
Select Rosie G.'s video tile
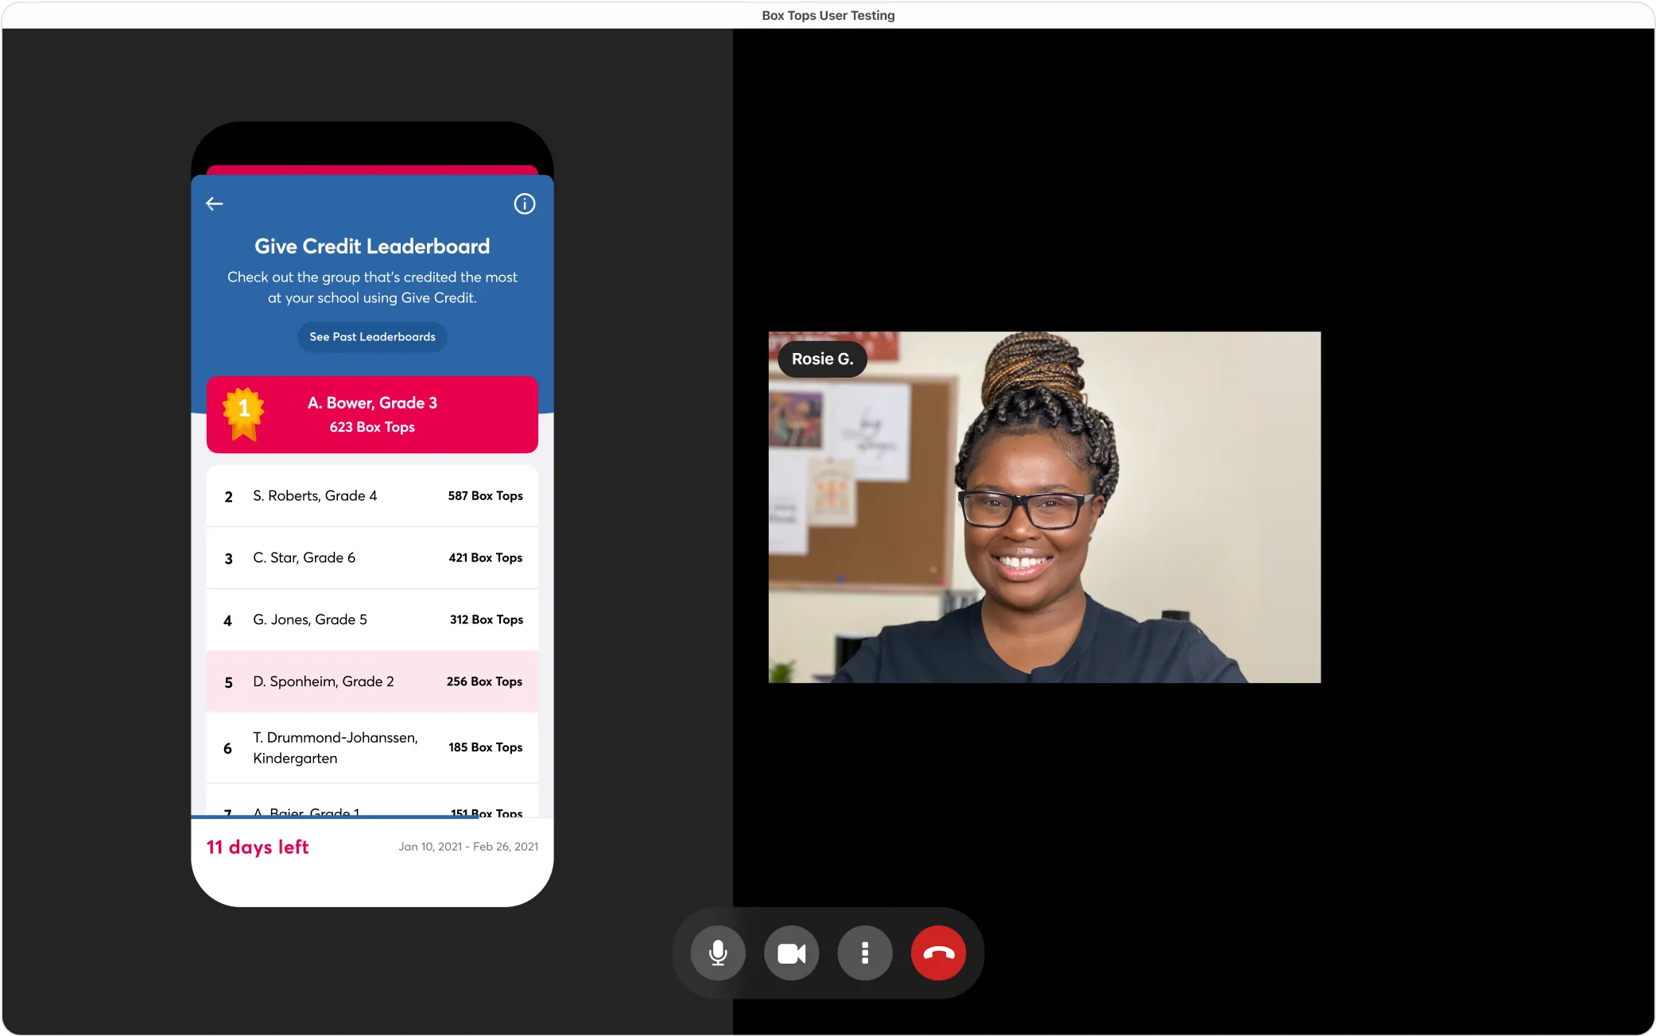1045,507
